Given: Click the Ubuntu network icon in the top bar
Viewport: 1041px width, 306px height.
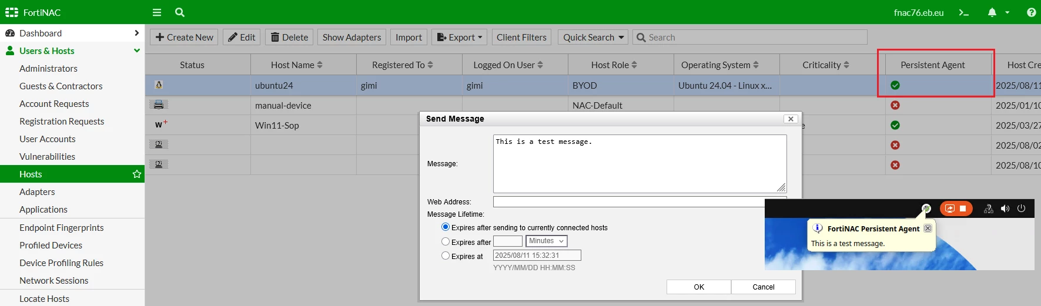Looking at the screenshot, I should click(989, 209).
